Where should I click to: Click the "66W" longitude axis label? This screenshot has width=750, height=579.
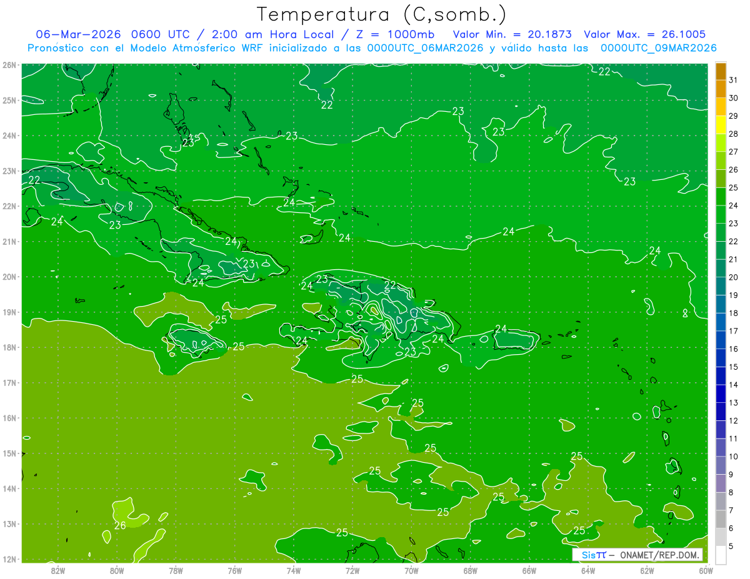pos(529,570)
